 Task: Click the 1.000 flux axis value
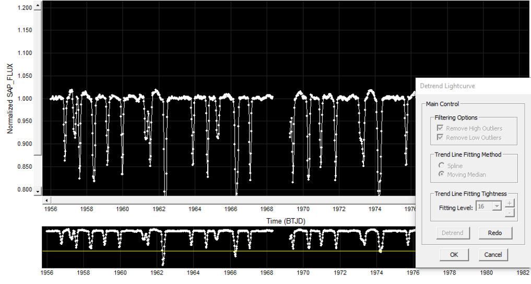[25, 99]
